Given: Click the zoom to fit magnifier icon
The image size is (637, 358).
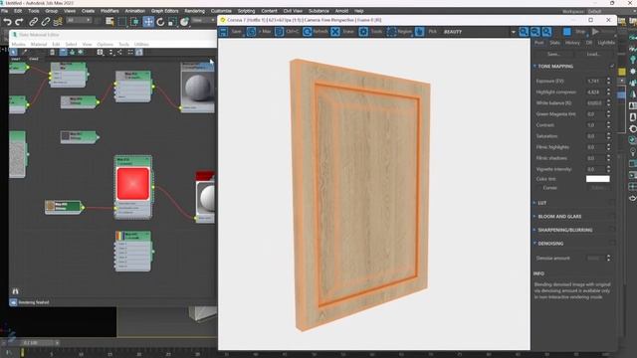Looking at the screenshot, I should [x=546, y=32].
